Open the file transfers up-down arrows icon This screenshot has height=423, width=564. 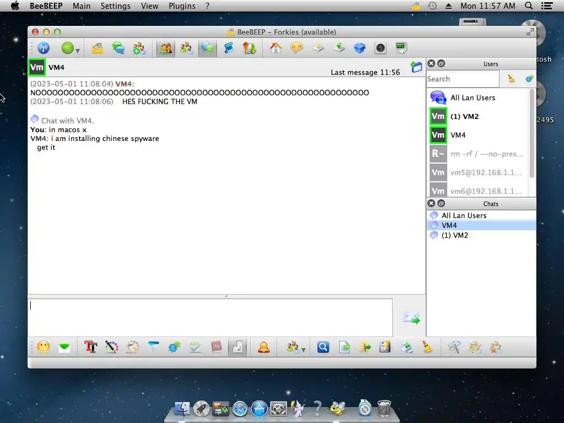click(x=249, y=48)
